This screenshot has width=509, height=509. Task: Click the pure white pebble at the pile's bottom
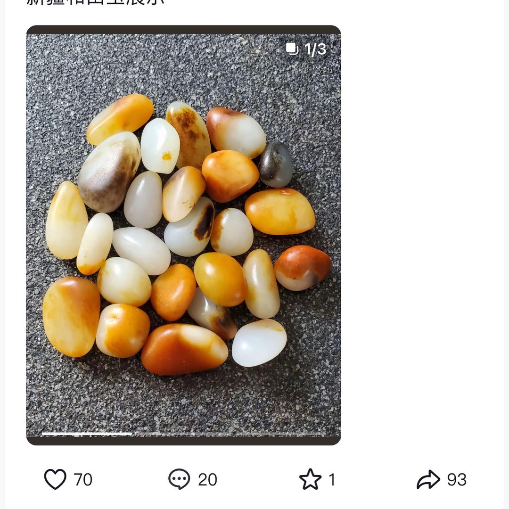click(259, 343)
